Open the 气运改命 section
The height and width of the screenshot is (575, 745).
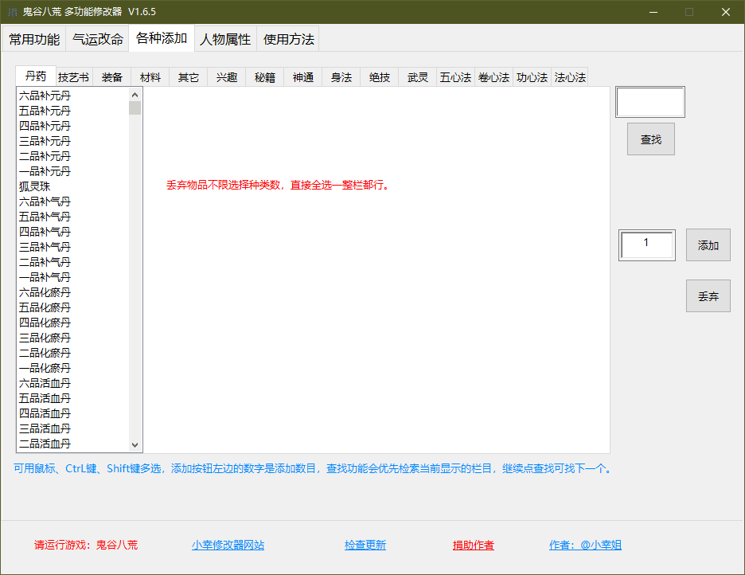point(97,37)
